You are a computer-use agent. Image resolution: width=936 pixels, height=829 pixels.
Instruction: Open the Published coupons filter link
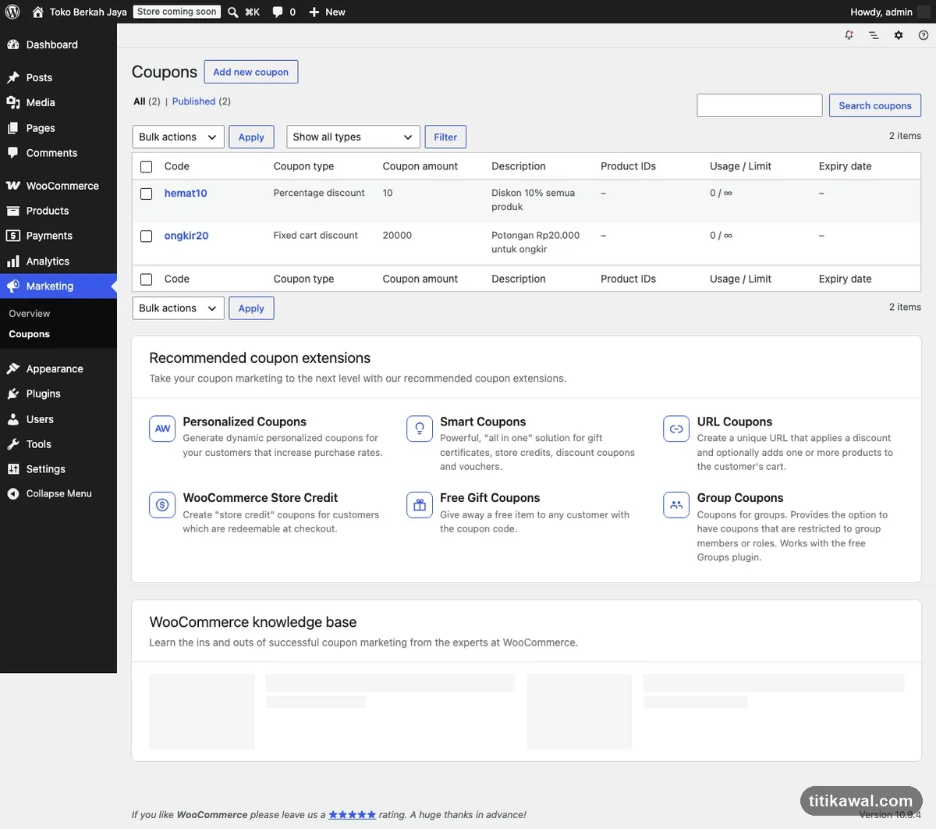(193, 101)
